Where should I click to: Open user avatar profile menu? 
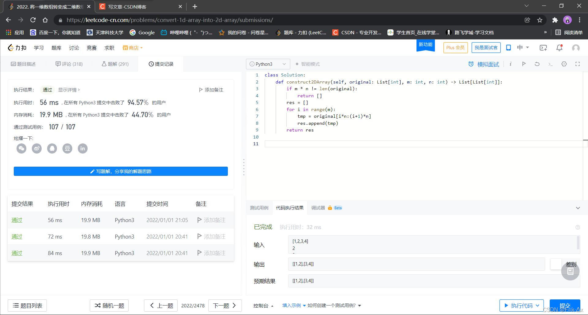[x=576, y=48]
